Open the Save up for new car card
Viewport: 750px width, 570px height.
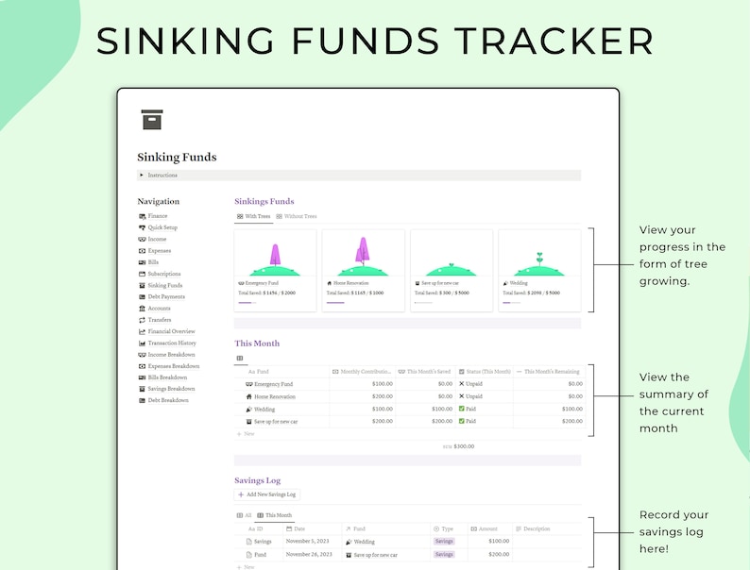pyautogui.click(x=452, y=271)
